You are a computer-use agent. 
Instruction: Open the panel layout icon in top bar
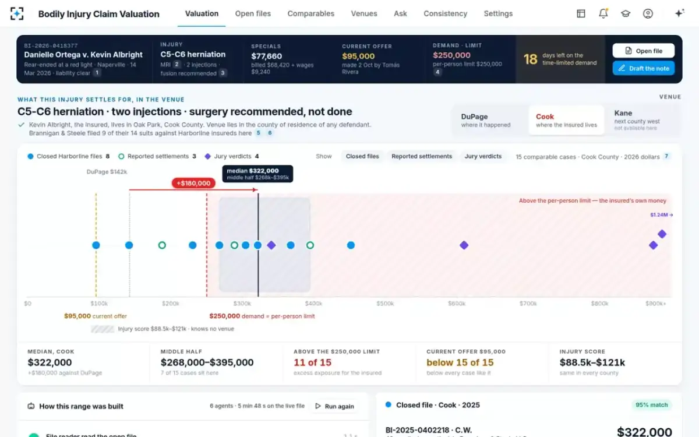581,13
